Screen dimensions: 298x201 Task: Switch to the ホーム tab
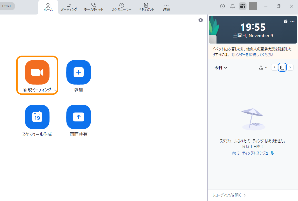point(48,7)
